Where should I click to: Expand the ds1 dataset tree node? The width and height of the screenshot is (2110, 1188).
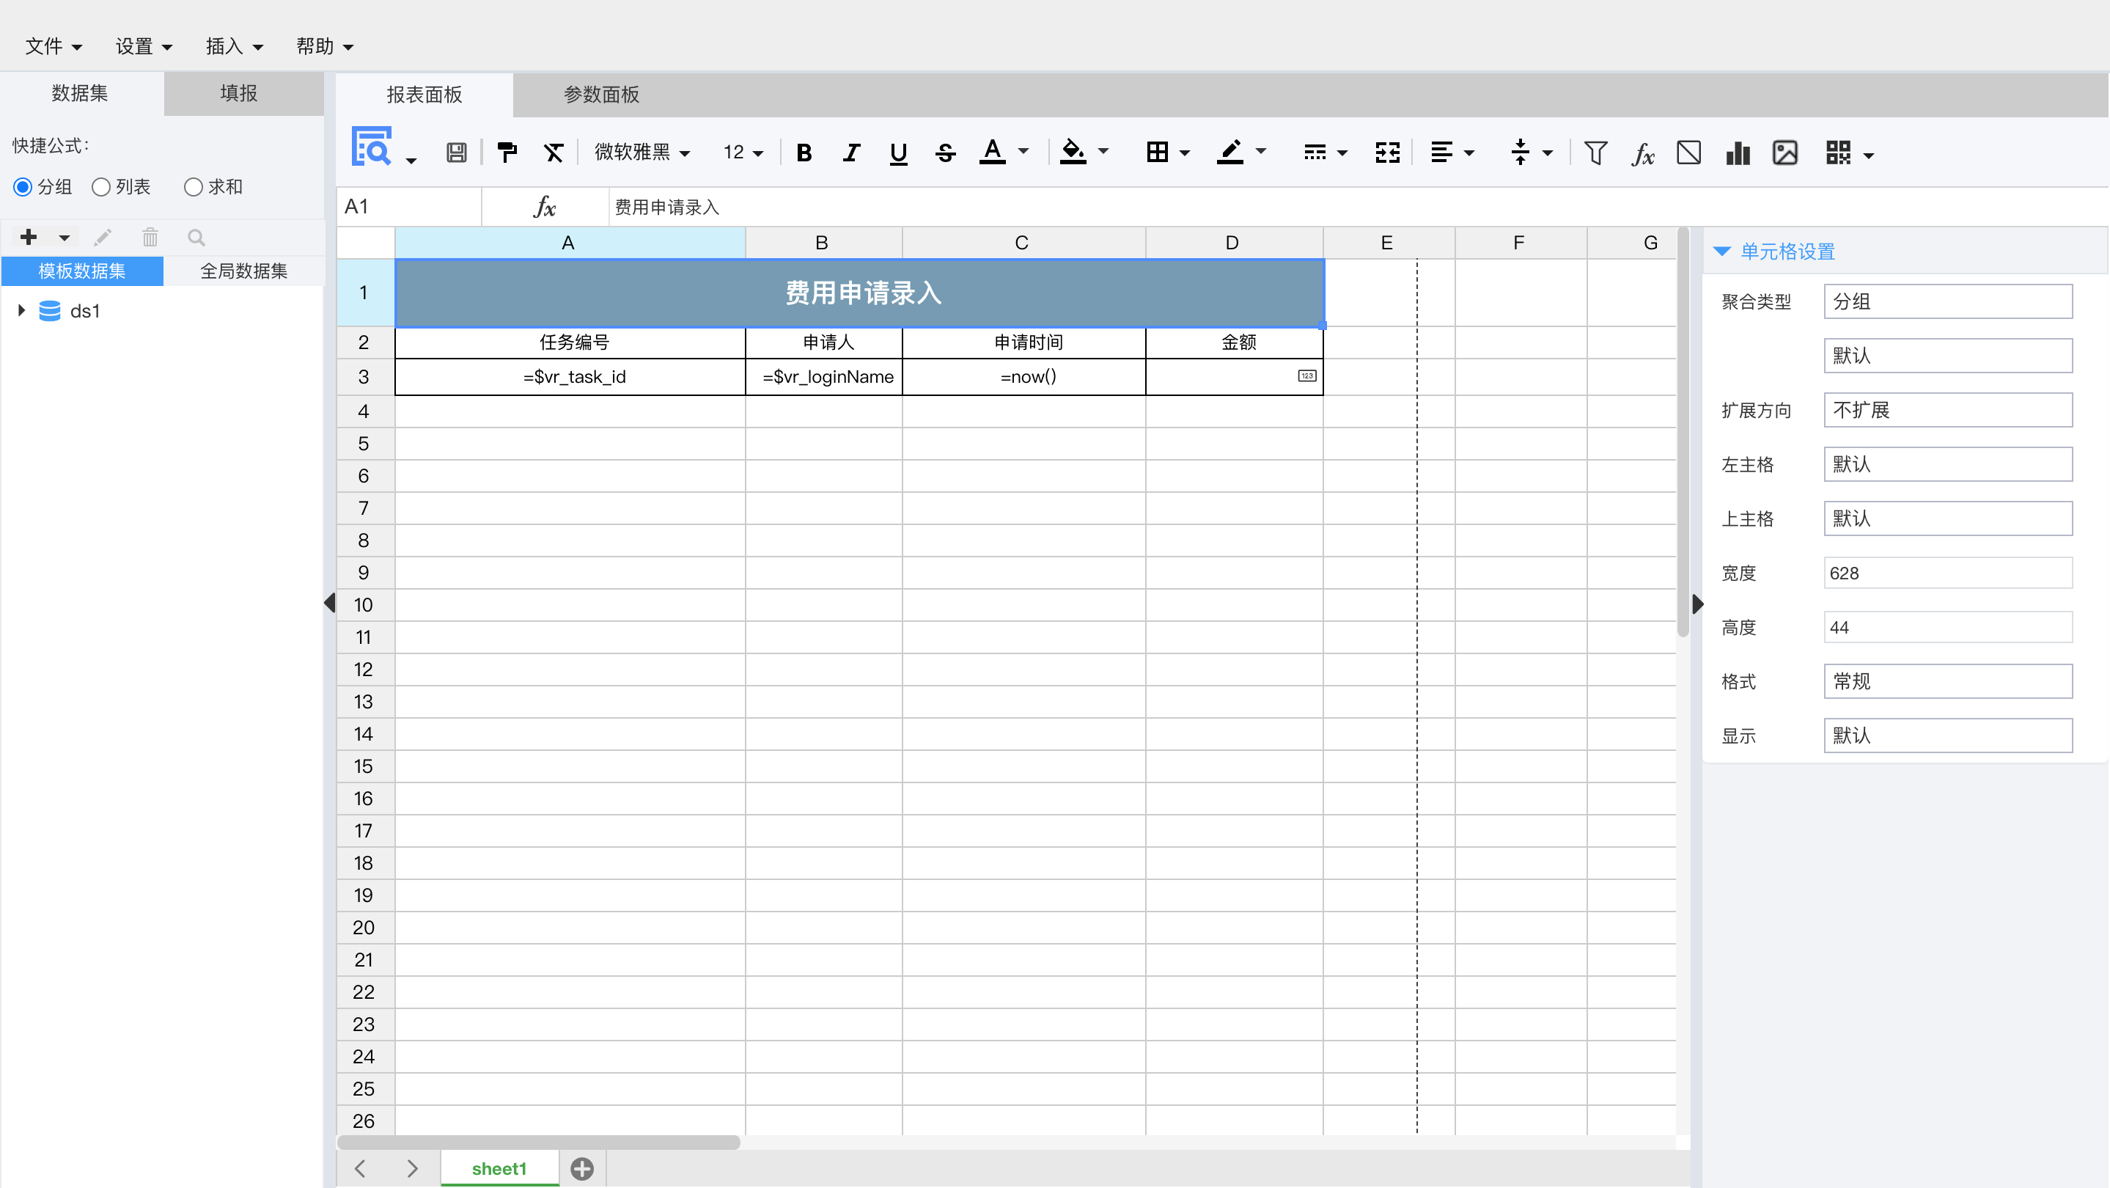21,310
